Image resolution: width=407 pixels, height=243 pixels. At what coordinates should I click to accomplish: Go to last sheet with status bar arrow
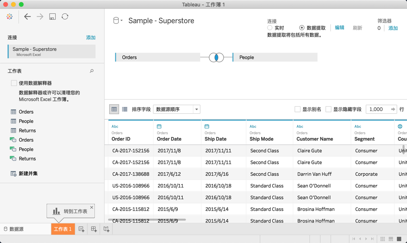click(372, 239)
